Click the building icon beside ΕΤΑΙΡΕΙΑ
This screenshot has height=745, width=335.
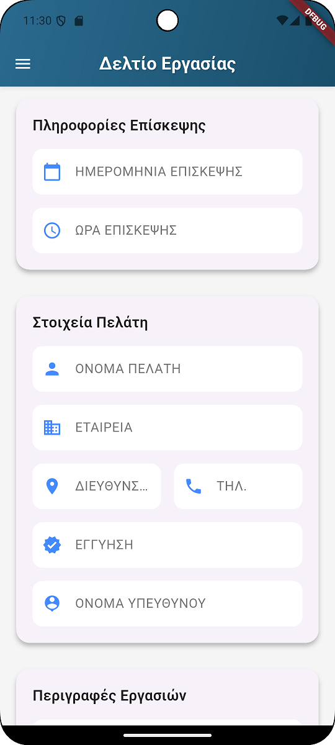tap(52, 428)
